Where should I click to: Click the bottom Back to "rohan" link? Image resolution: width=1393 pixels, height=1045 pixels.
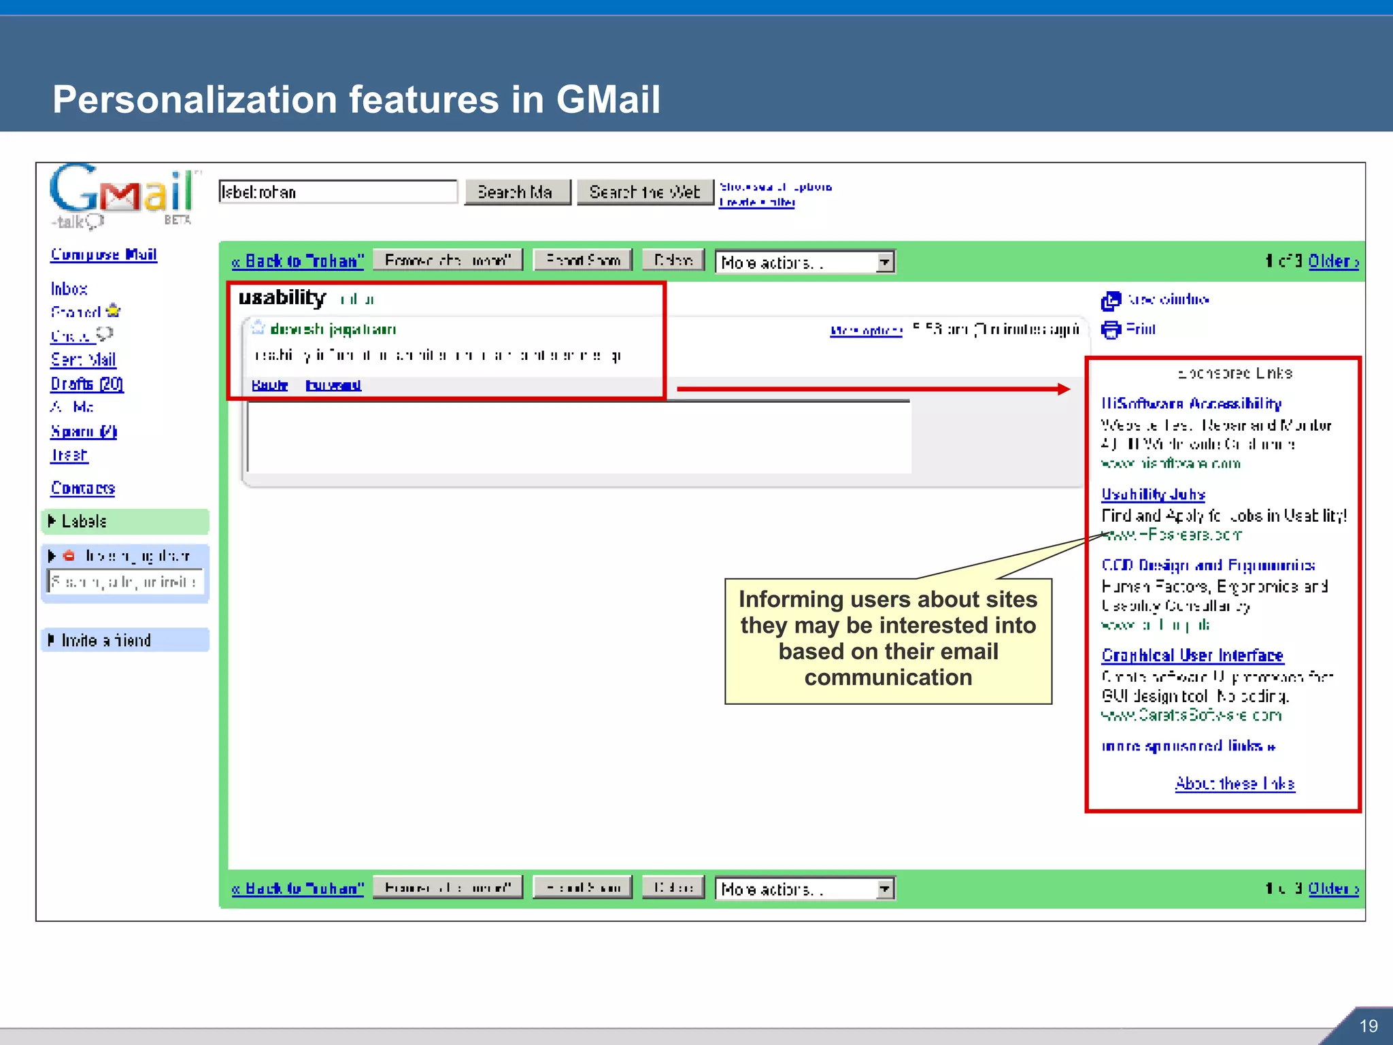298,889
